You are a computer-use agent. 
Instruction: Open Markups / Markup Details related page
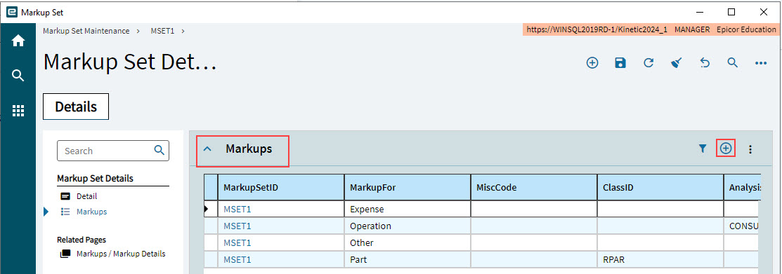click(x=121, y=254)
